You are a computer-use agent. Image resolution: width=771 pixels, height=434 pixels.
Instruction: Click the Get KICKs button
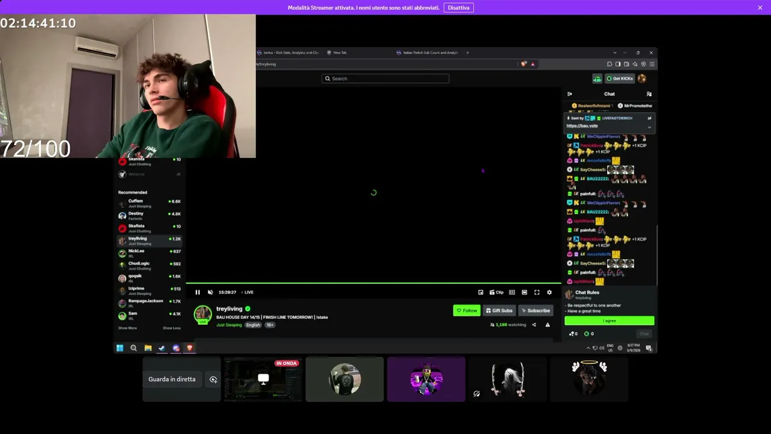(620, 78)
